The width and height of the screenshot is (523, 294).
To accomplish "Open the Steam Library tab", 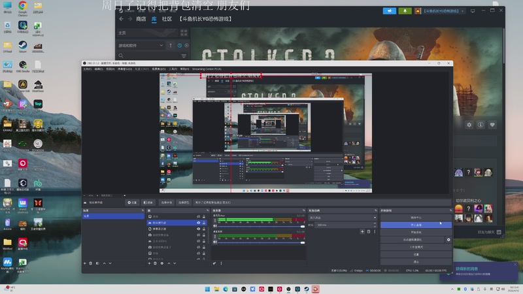I will click(x=154, y=19).
